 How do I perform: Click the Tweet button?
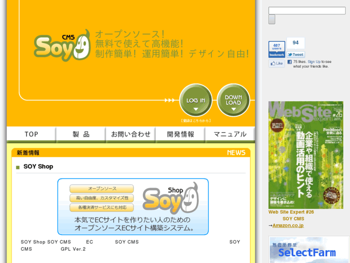296,55
